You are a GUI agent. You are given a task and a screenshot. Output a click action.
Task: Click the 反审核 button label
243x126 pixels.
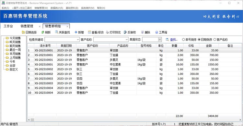[132, 32]
